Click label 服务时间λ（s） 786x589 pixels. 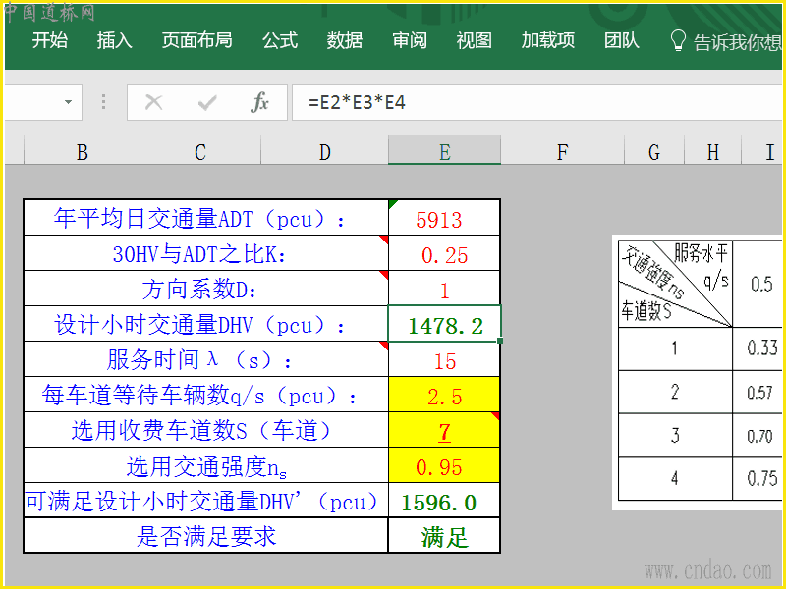click(x=199, y=360)
